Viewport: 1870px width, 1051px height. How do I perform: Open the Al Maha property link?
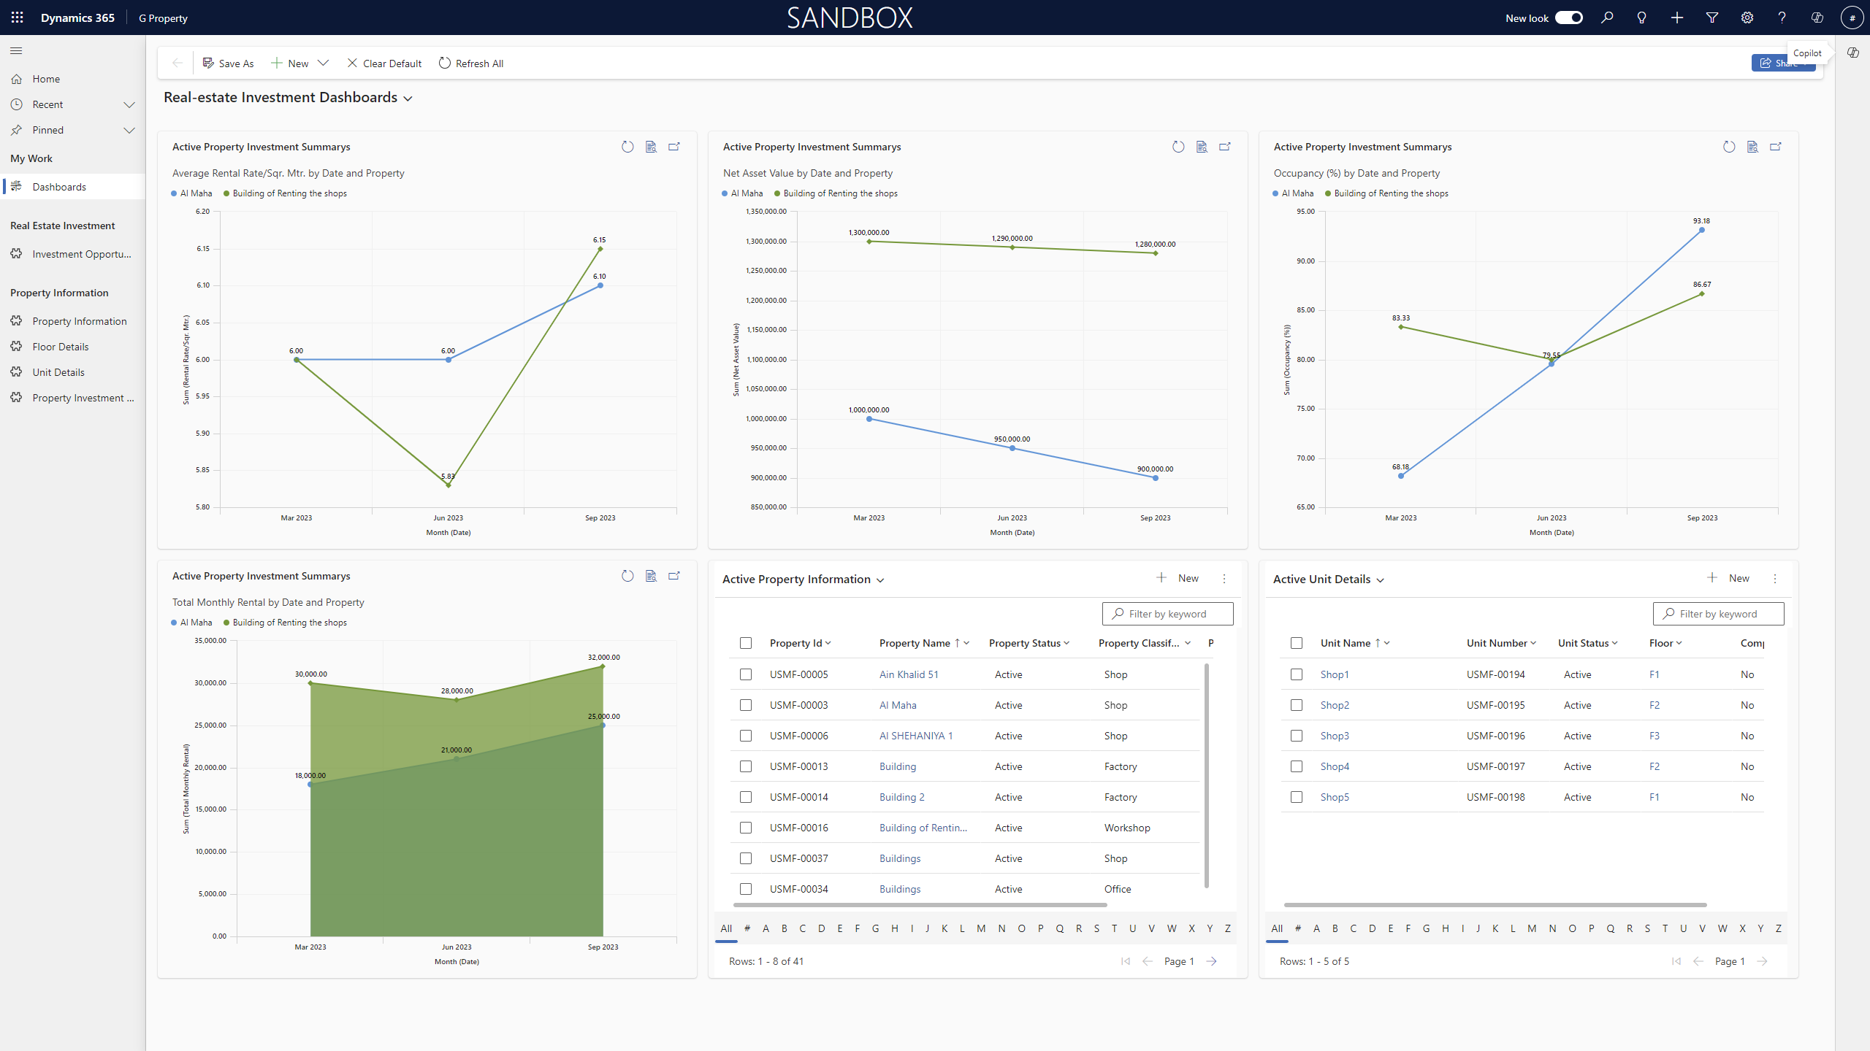898,705
